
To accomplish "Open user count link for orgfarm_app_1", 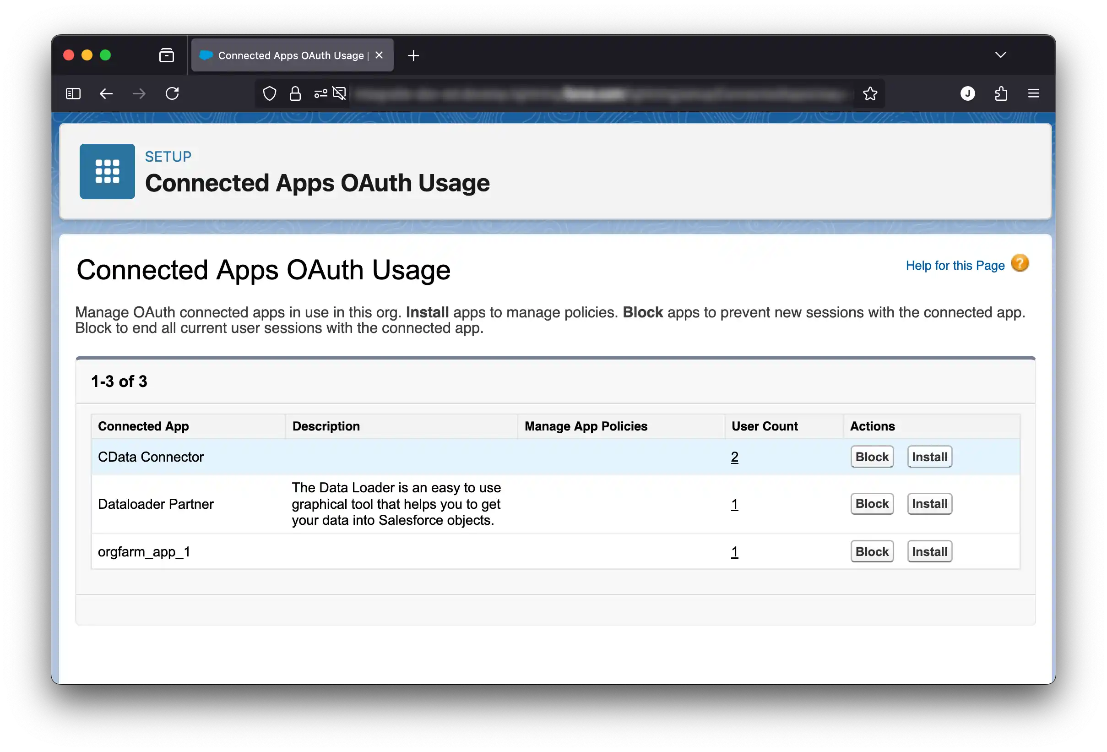I will point(734,551).
